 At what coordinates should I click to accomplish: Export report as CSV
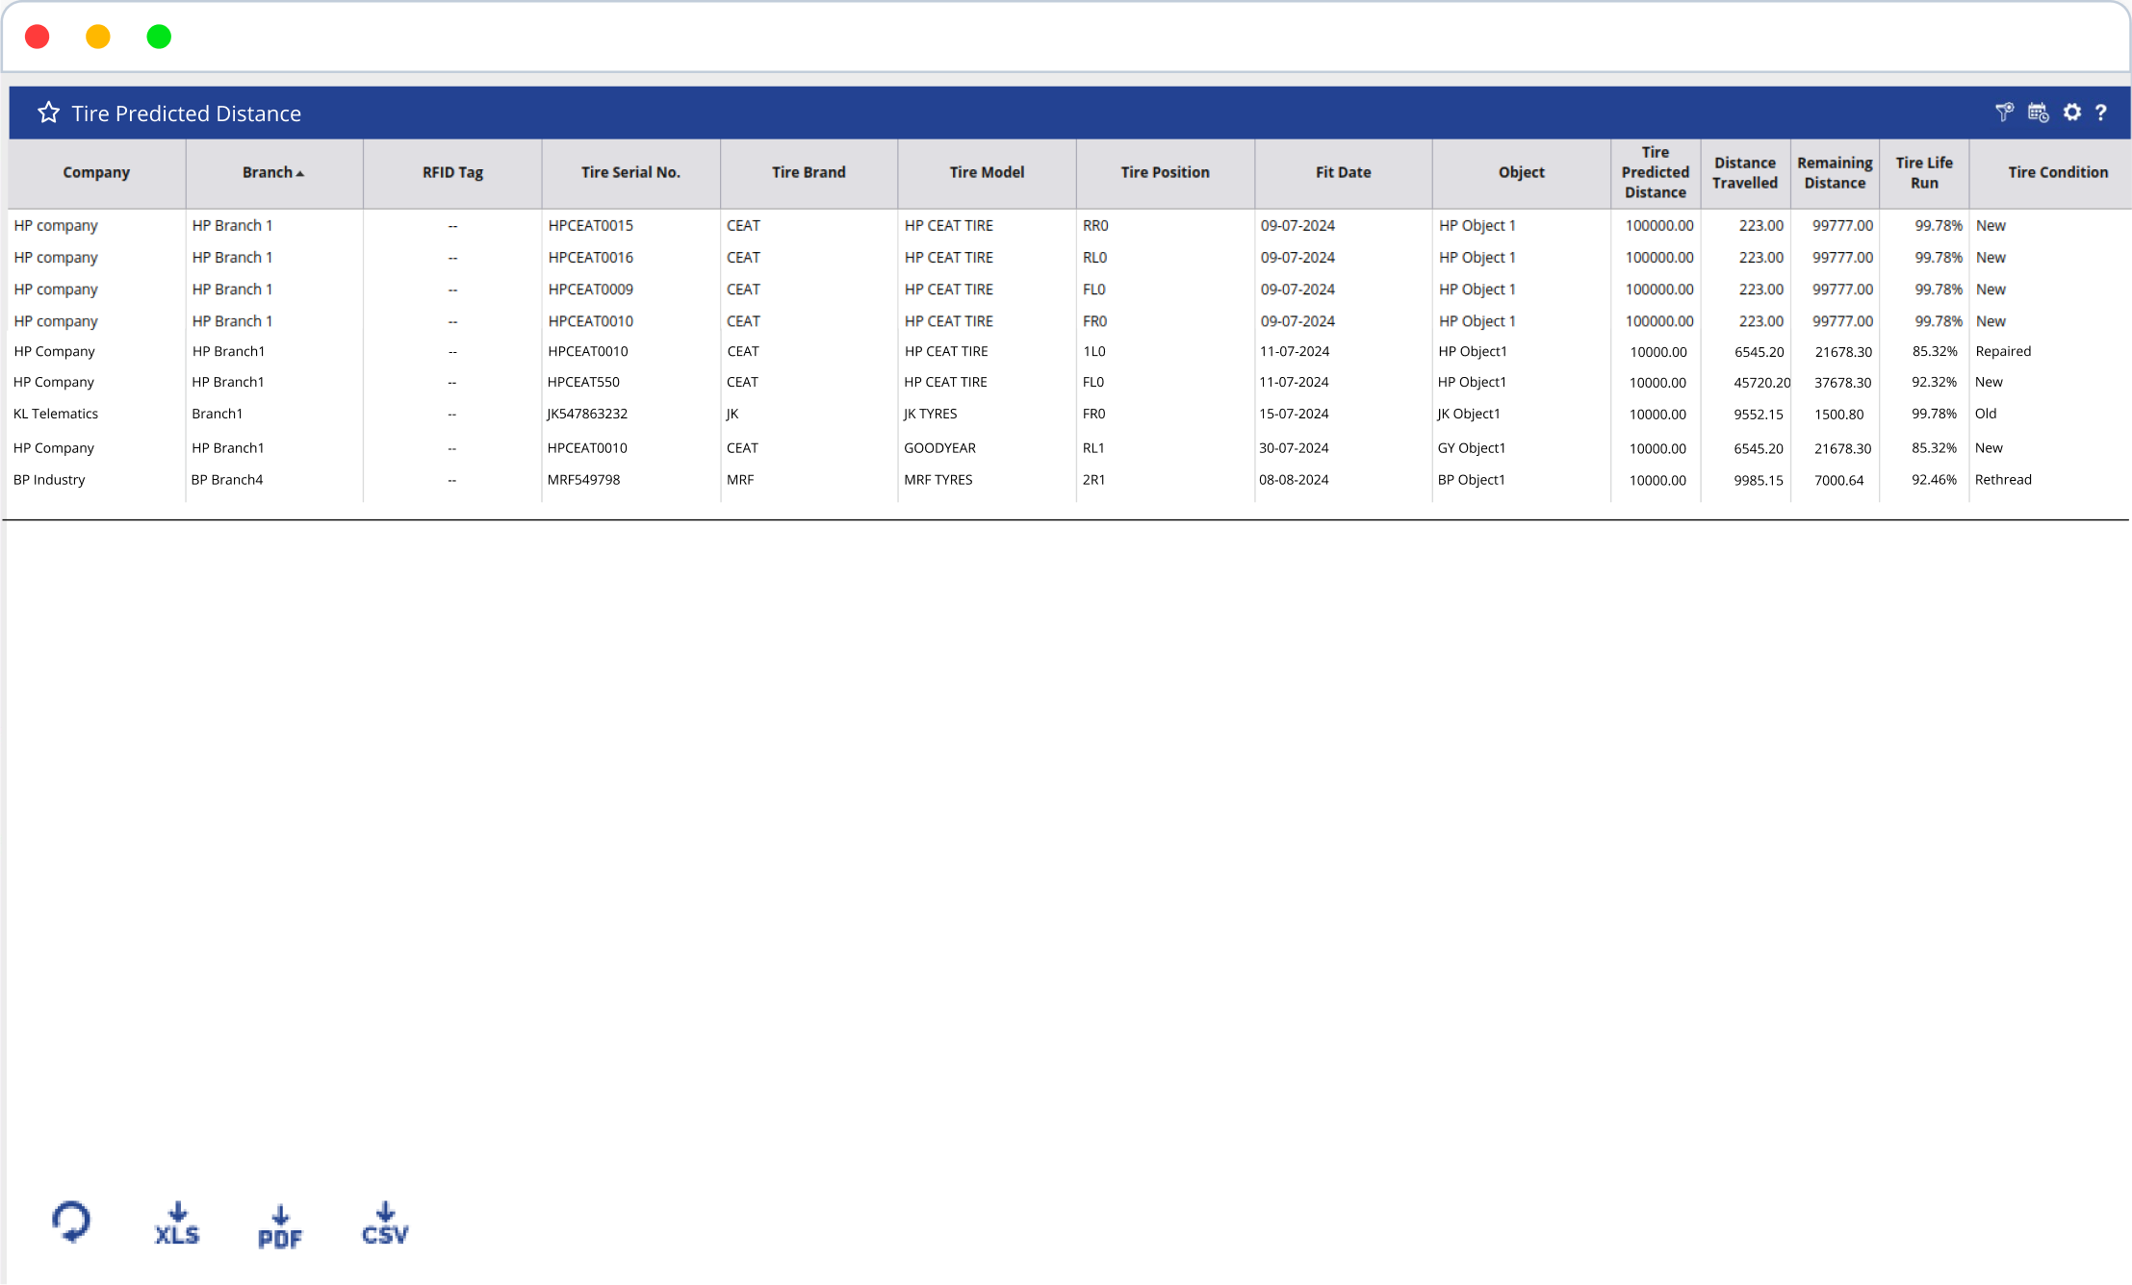(385, 1223)
